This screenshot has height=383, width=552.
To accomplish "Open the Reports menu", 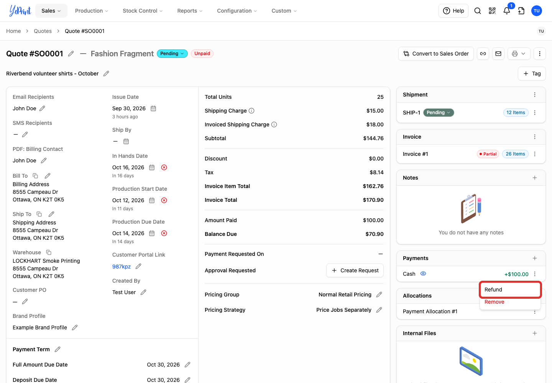I will point(190,11).
